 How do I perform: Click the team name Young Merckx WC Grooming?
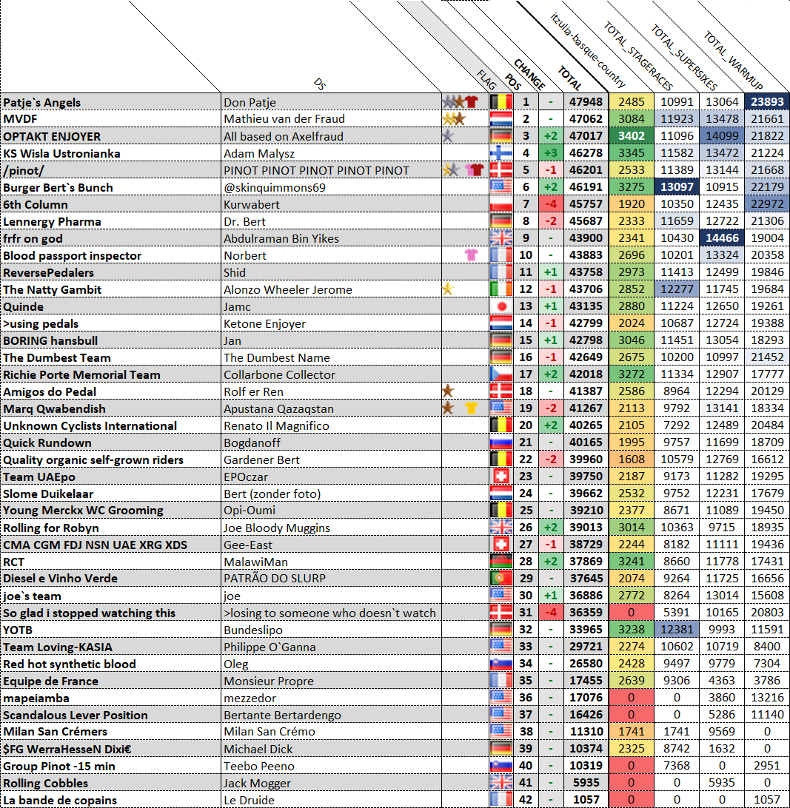tap(83, 510)
